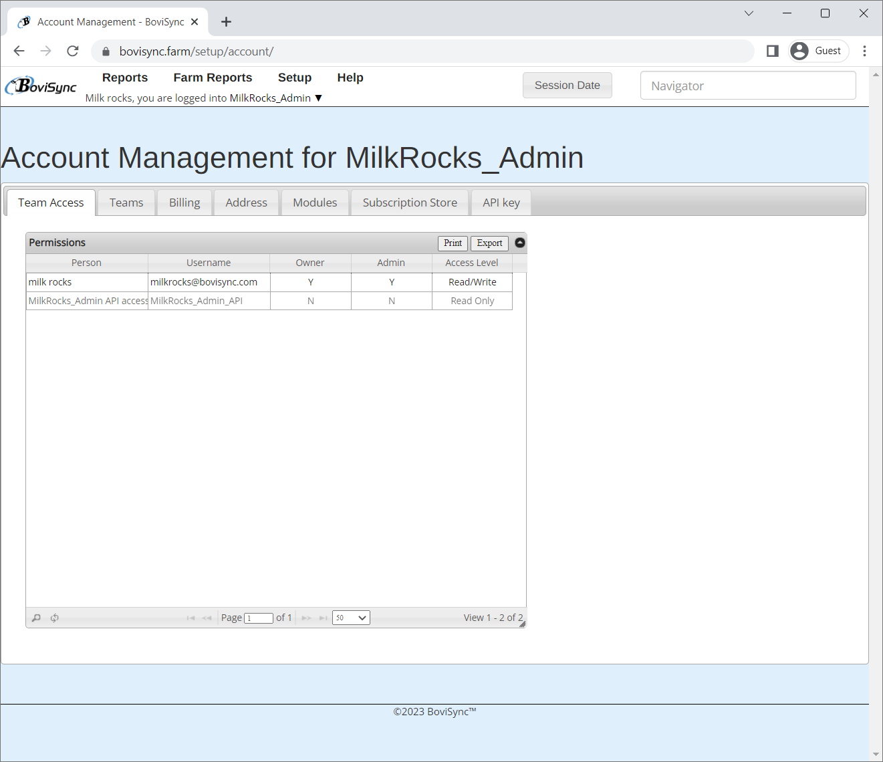Image resolution: width=883 pixels, height=762 pixels.
Task: Select the MilkRocks_Admin API access person row
Action: click(87, 301)
